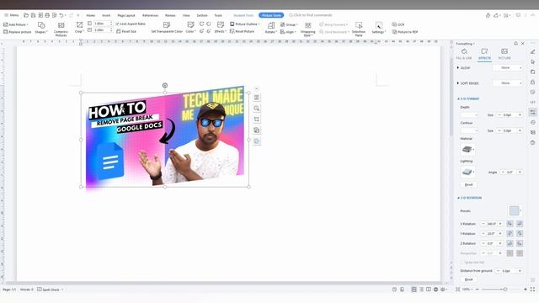Click the rotation handle above the picture

[165, 85]
